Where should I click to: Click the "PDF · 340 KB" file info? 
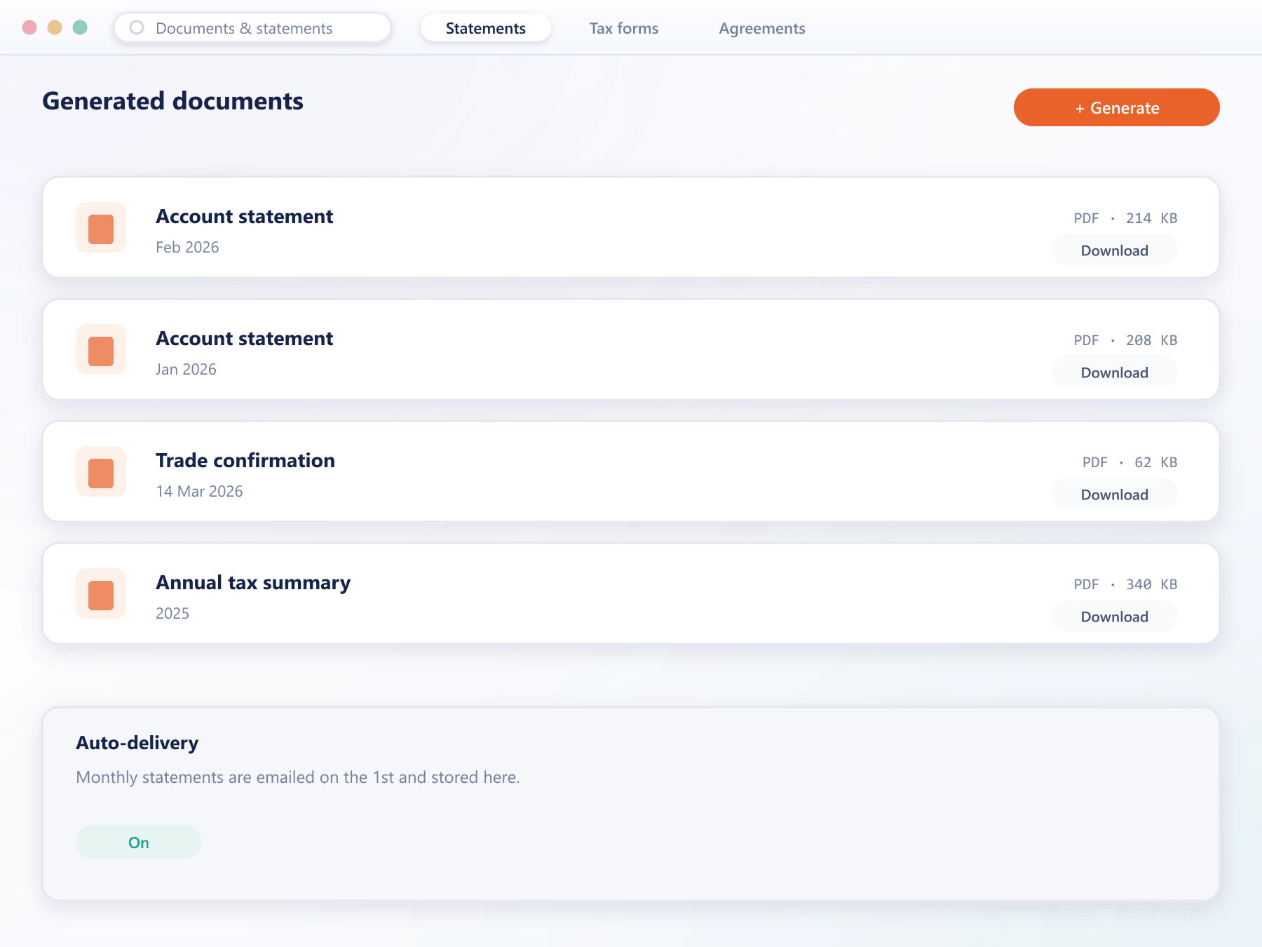[1125, 584]
